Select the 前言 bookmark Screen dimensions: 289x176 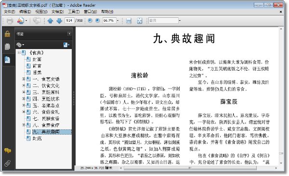coord(37,66)
